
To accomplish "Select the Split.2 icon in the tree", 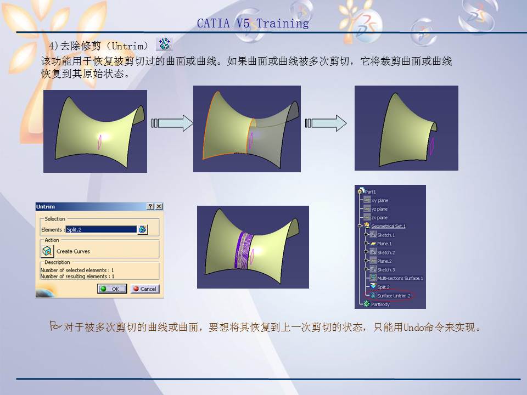I will [373, 286].
